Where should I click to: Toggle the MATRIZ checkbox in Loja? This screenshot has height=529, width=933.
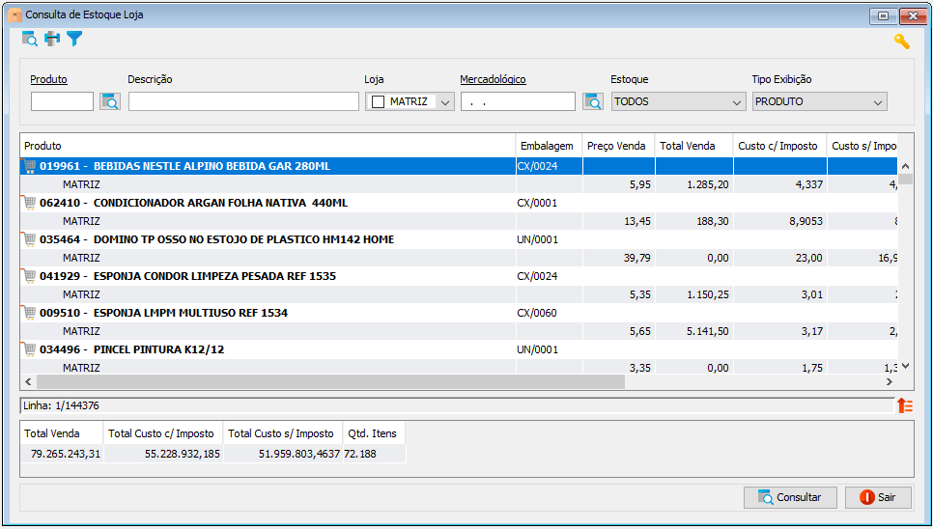378,102
